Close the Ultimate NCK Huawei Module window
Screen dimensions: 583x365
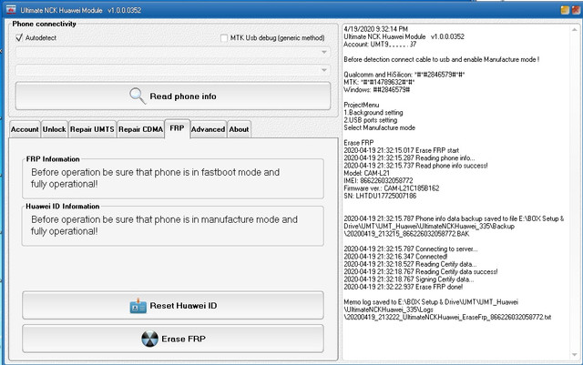[576, 10]
